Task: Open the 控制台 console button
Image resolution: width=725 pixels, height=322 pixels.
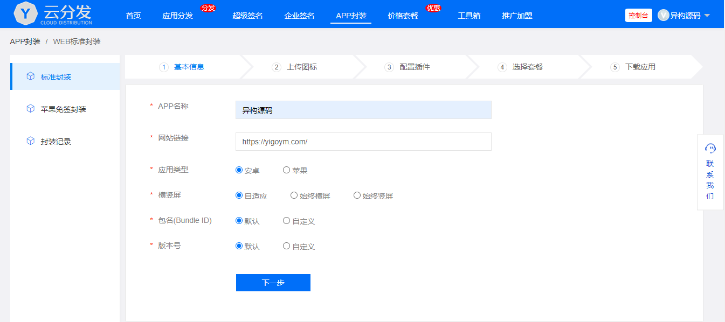Action: [638, 15]
